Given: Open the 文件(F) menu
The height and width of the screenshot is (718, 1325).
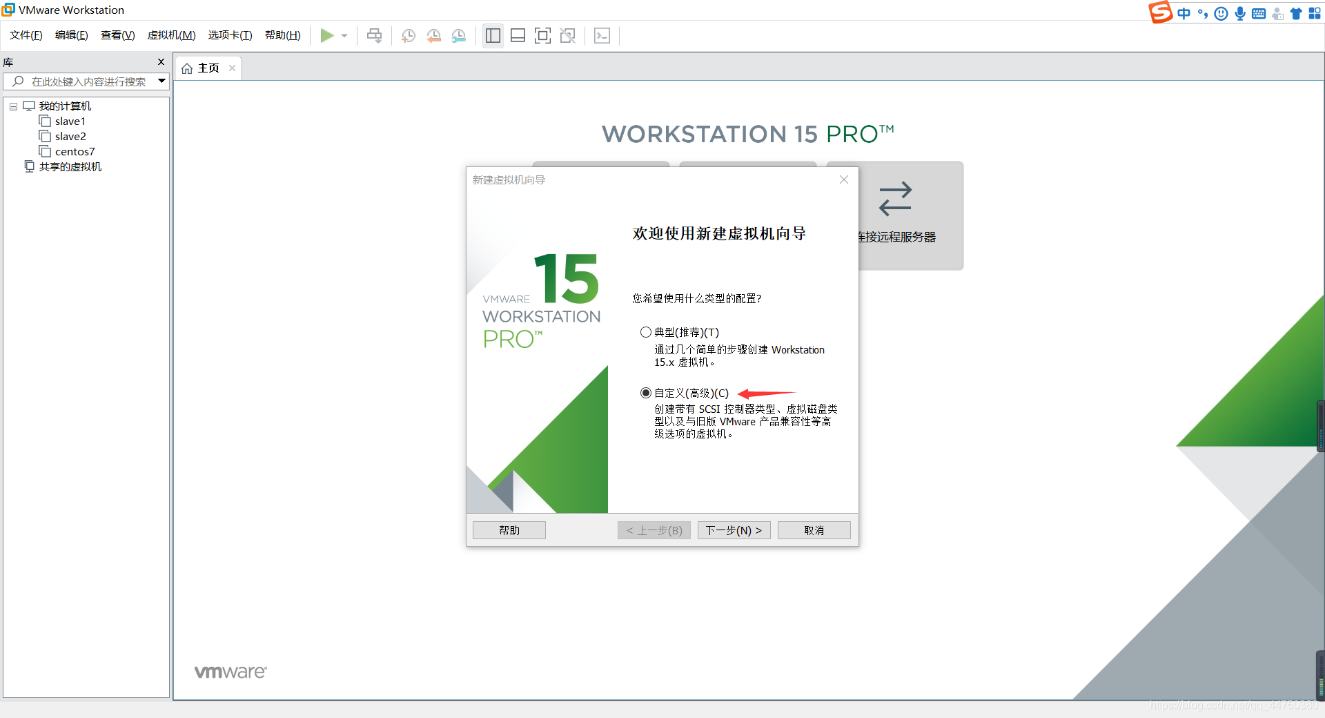Looking at the screenshot, I should tap(26, 35).
